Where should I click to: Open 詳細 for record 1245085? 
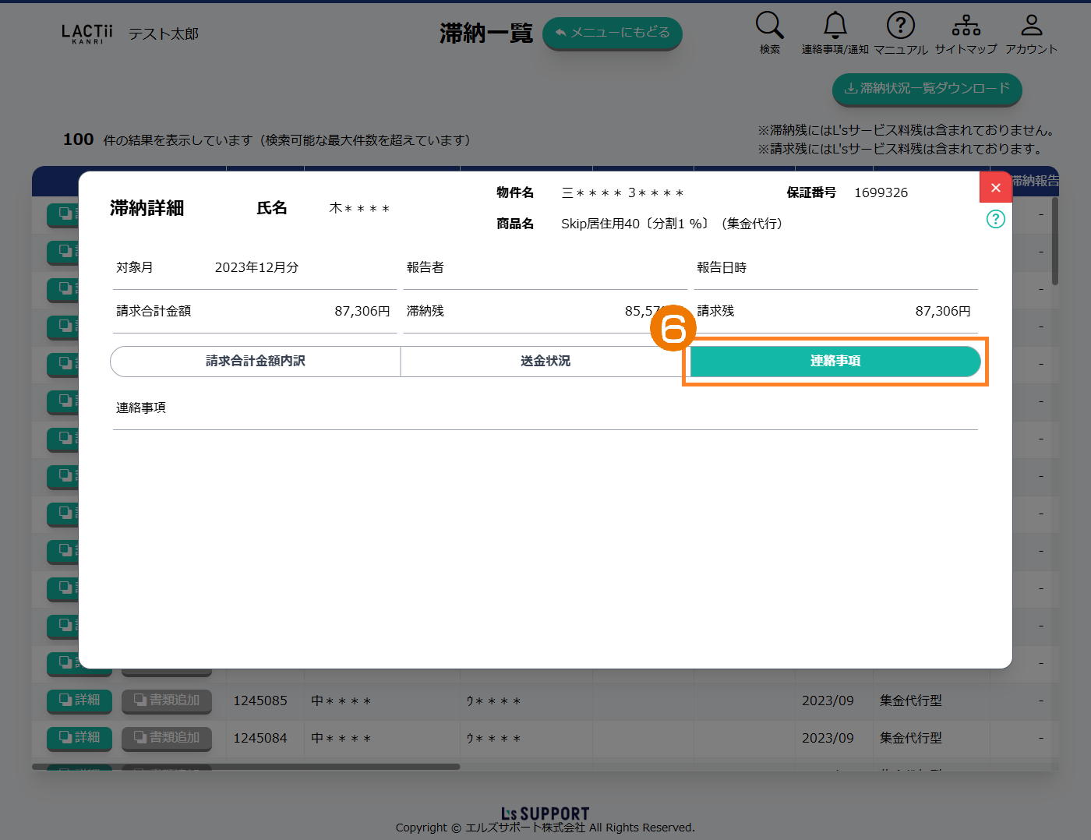(79, 701)
